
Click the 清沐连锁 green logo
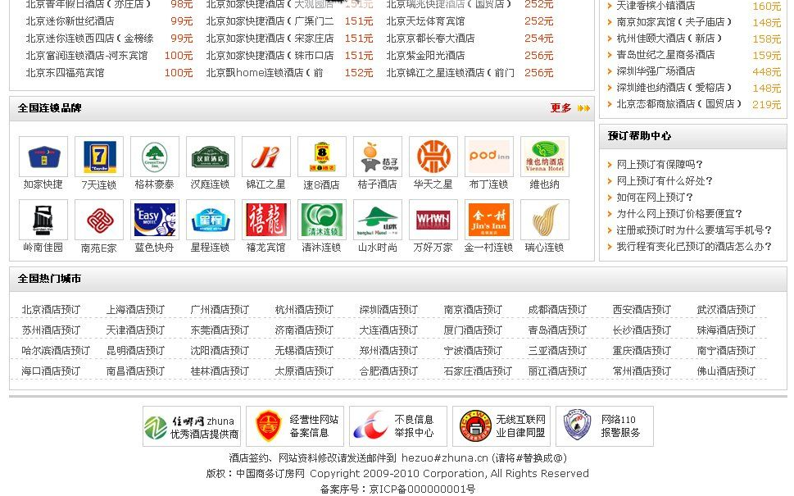point(321,220)
